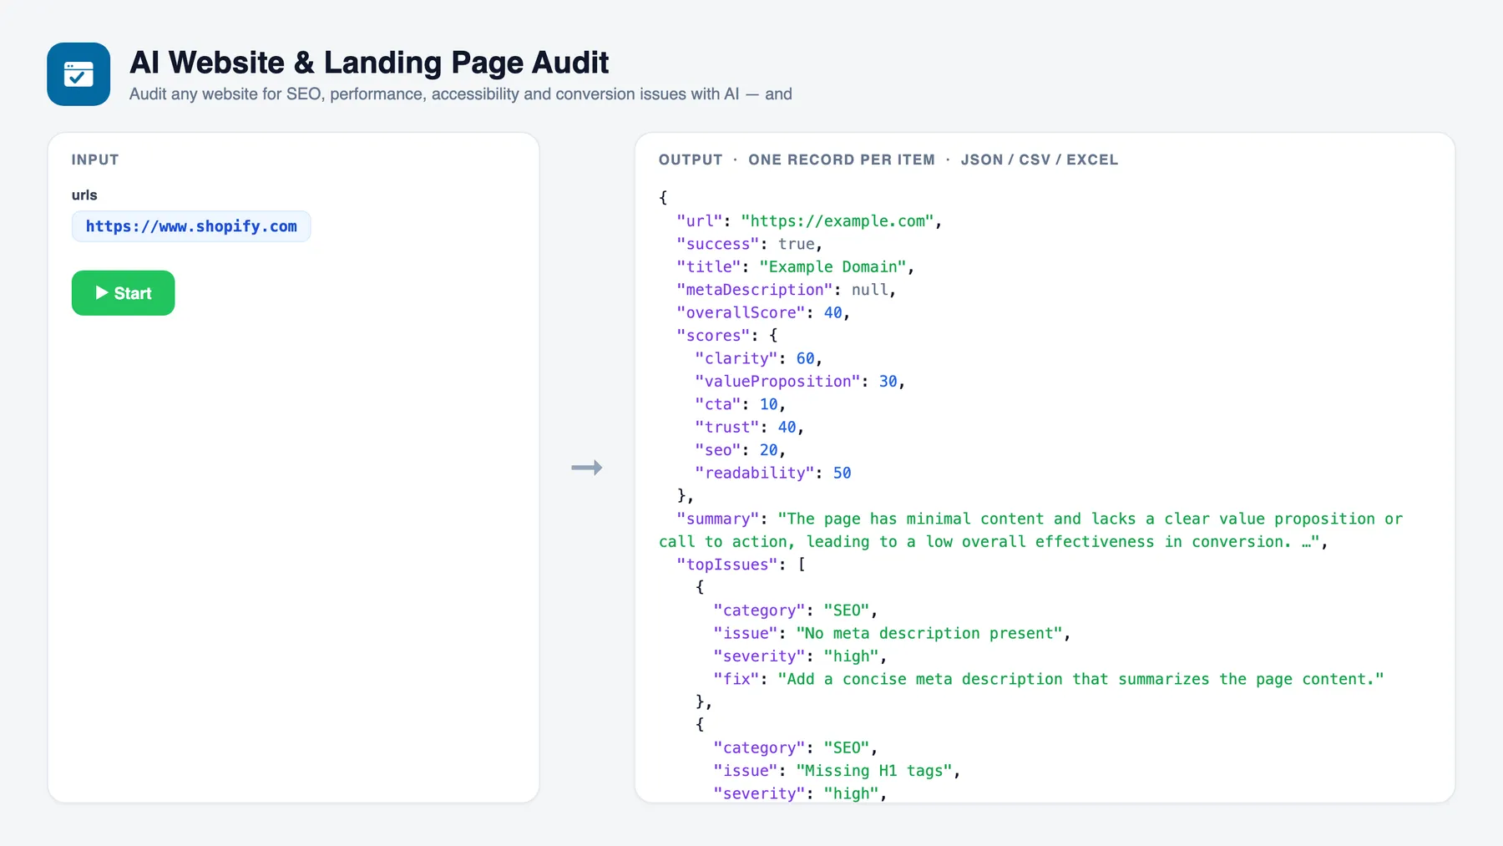This screenshot has width=1503, height=846.
Task: Click the "topIssues": [ line
Action: 741,565
